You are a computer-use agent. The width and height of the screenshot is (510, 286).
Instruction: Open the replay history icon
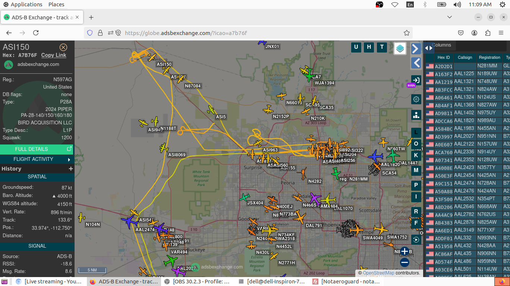click(x=416, y=239)
